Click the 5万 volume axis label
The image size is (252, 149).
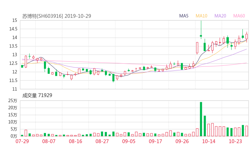[14, 129]
